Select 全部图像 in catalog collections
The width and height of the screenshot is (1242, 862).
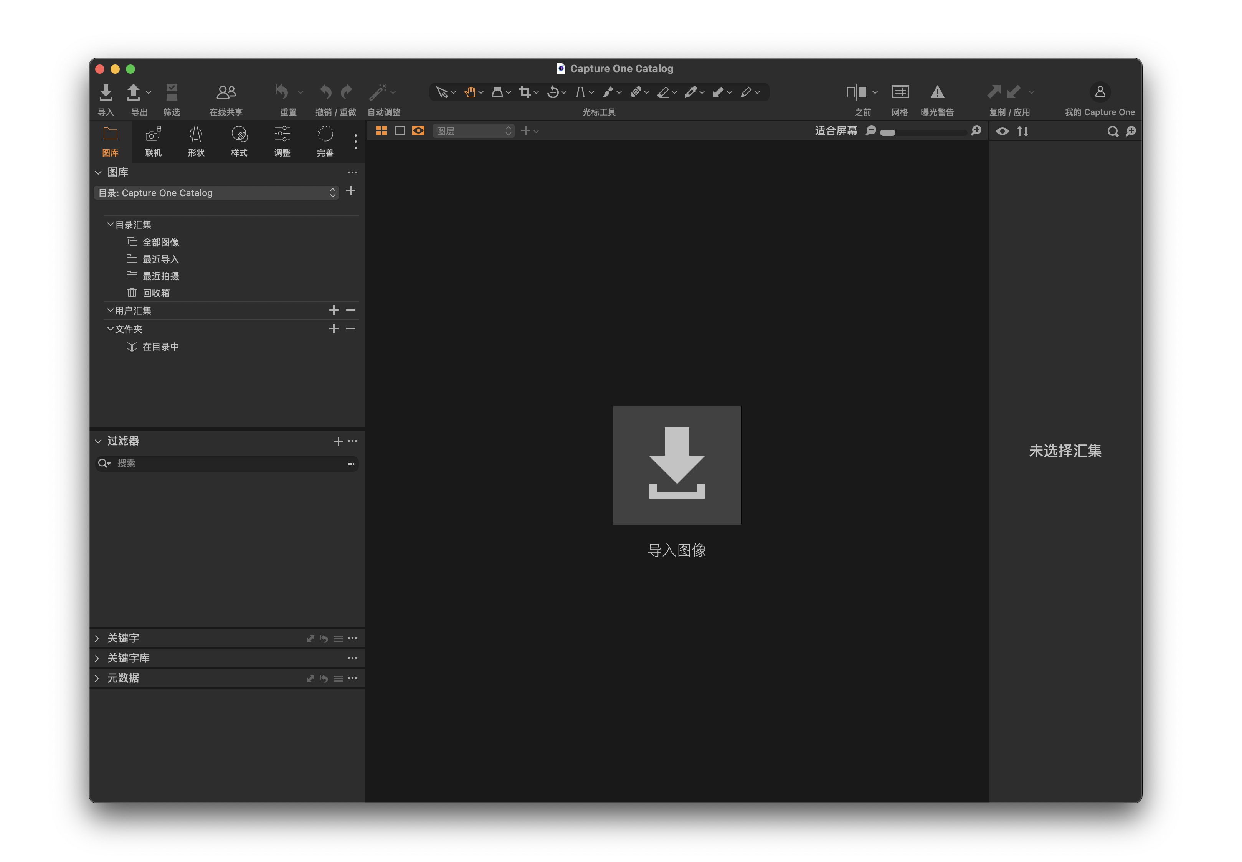[161, 243]
